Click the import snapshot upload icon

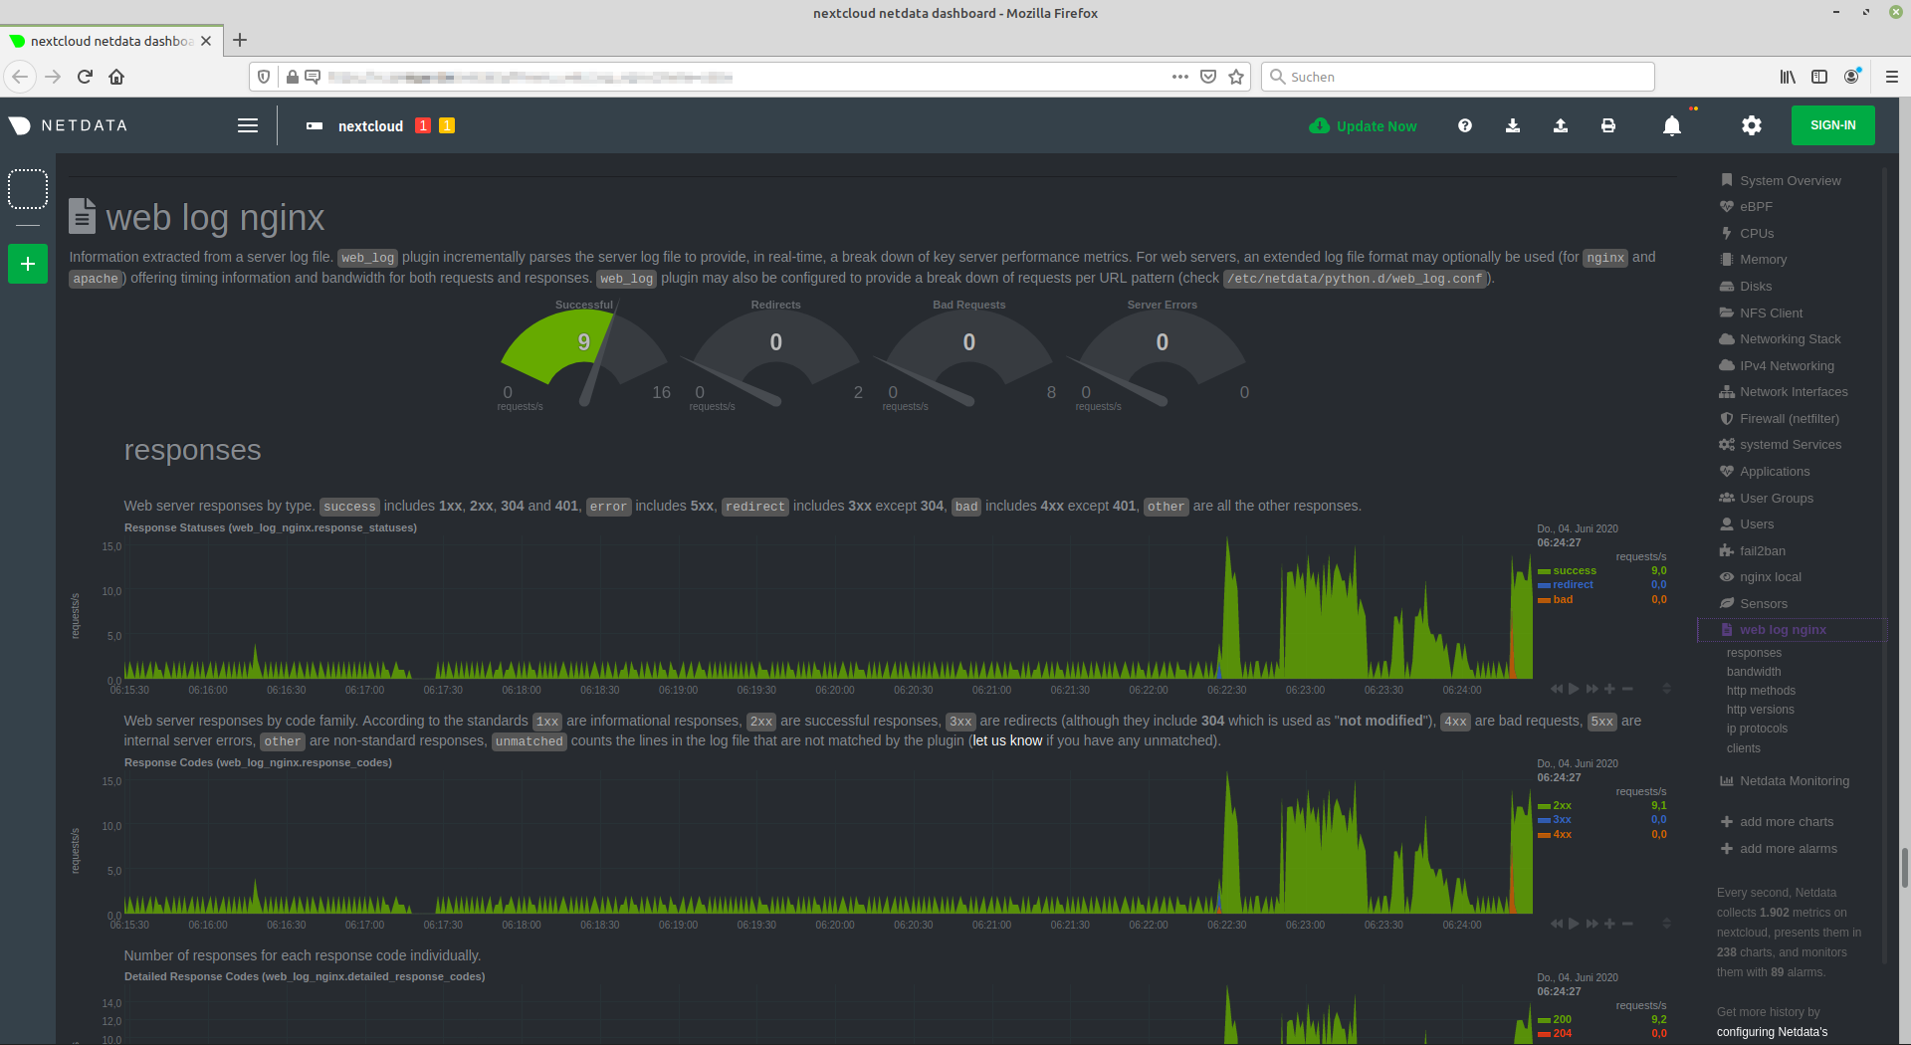click(x=1561, y=125)
